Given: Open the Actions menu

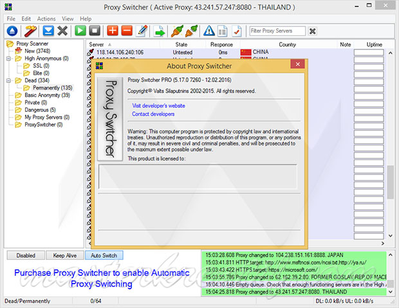Looking at the screenshot, I should tap(46, 19).
